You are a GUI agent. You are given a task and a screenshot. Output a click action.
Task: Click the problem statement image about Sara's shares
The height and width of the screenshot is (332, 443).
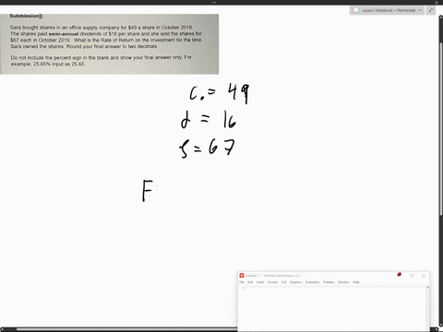click(x=109, y=44)
